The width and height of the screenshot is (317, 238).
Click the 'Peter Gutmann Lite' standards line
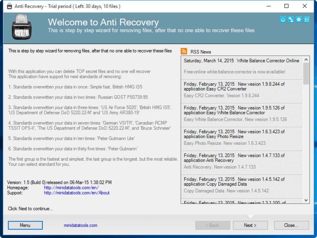pos(71,138)
